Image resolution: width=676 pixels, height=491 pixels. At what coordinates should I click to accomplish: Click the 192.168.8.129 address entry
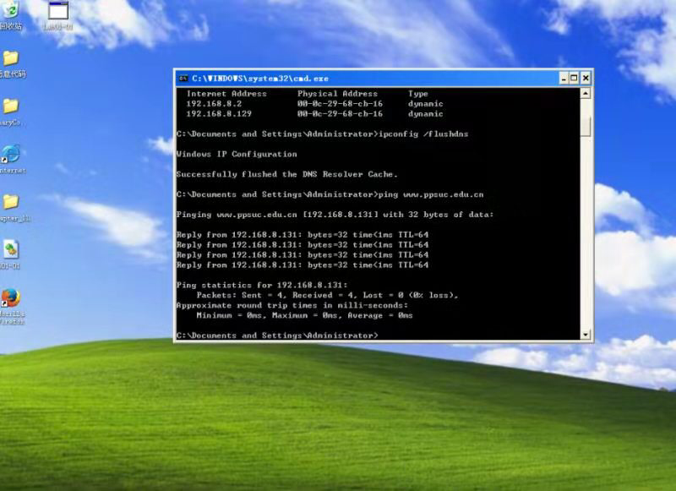pos(219,114)
